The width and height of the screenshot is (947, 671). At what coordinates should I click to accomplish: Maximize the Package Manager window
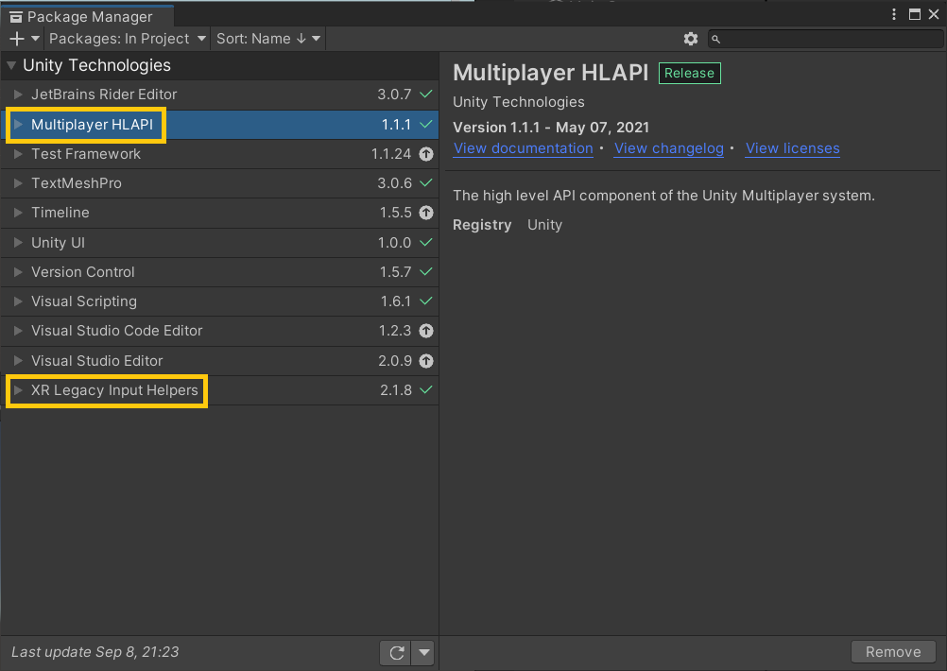pyautogui.click(x=914, y=14)
